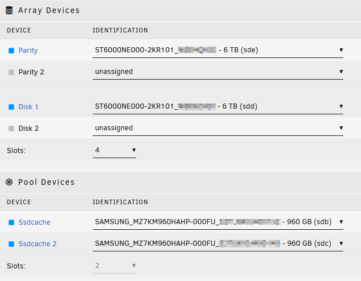The image size is (361, 281).
Task: Click the disabled Pool Devices slots dropdown
Action: pyautogui.click(x=114, y=266)
